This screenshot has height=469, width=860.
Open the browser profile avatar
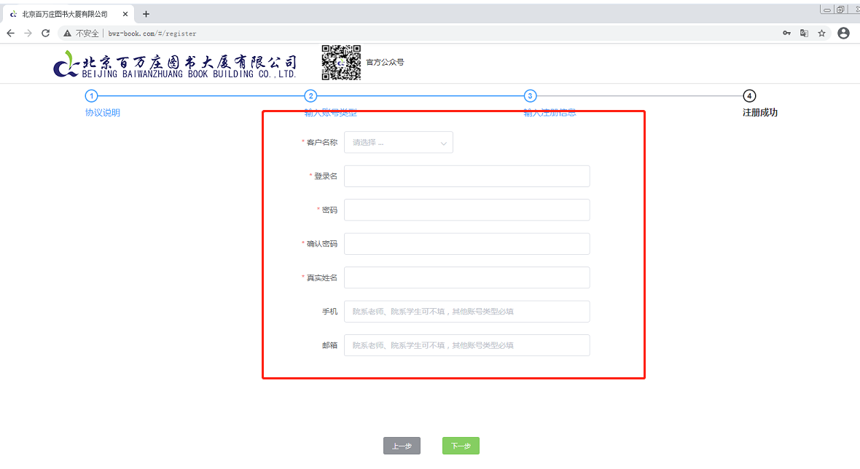tap(843, 33)
